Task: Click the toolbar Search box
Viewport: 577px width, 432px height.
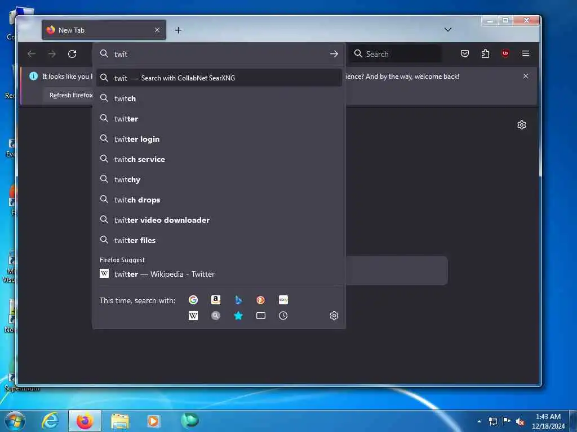Action: [x=396, y=54]
